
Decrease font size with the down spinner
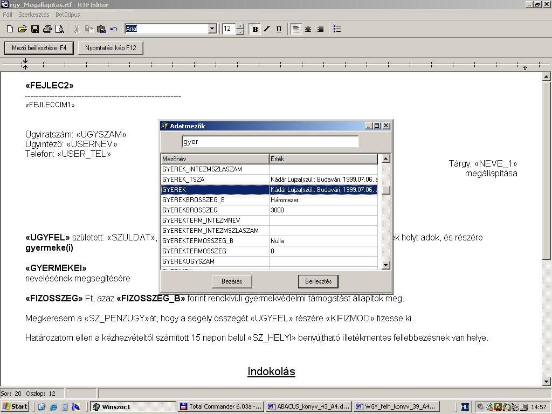click(240, 32)
